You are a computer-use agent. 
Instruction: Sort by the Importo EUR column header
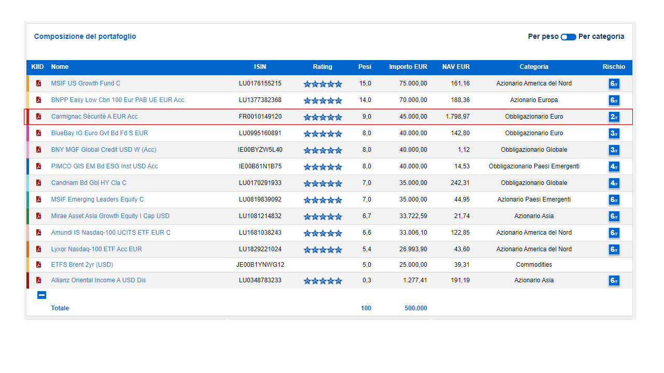point(408,67)
